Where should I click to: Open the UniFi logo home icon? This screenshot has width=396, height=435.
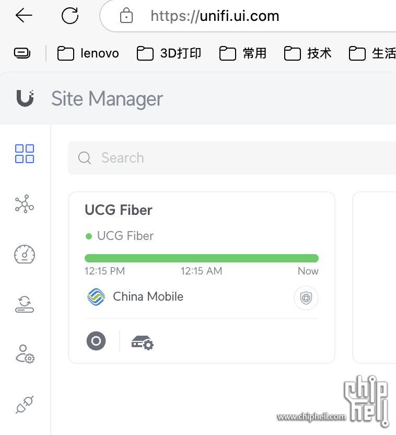tap(25, 98)
